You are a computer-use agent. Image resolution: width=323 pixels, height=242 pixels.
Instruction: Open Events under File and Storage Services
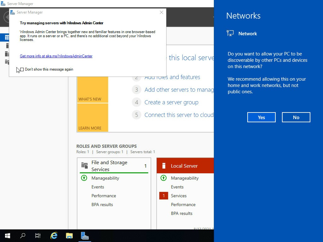[x=98, y=187]
